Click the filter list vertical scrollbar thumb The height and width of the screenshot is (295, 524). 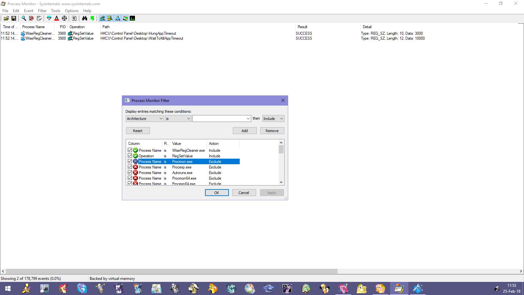click(x=281, y=149)
